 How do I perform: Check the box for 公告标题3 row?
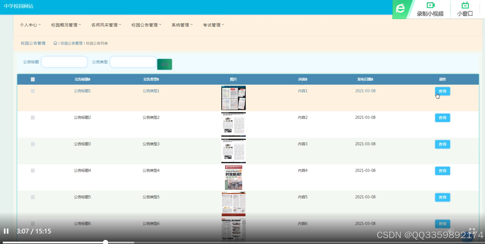(33, 144)
